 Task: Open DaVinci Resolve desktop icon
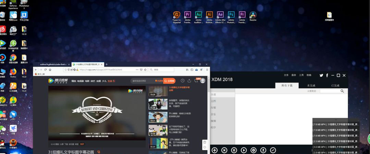tap(253, 16)
